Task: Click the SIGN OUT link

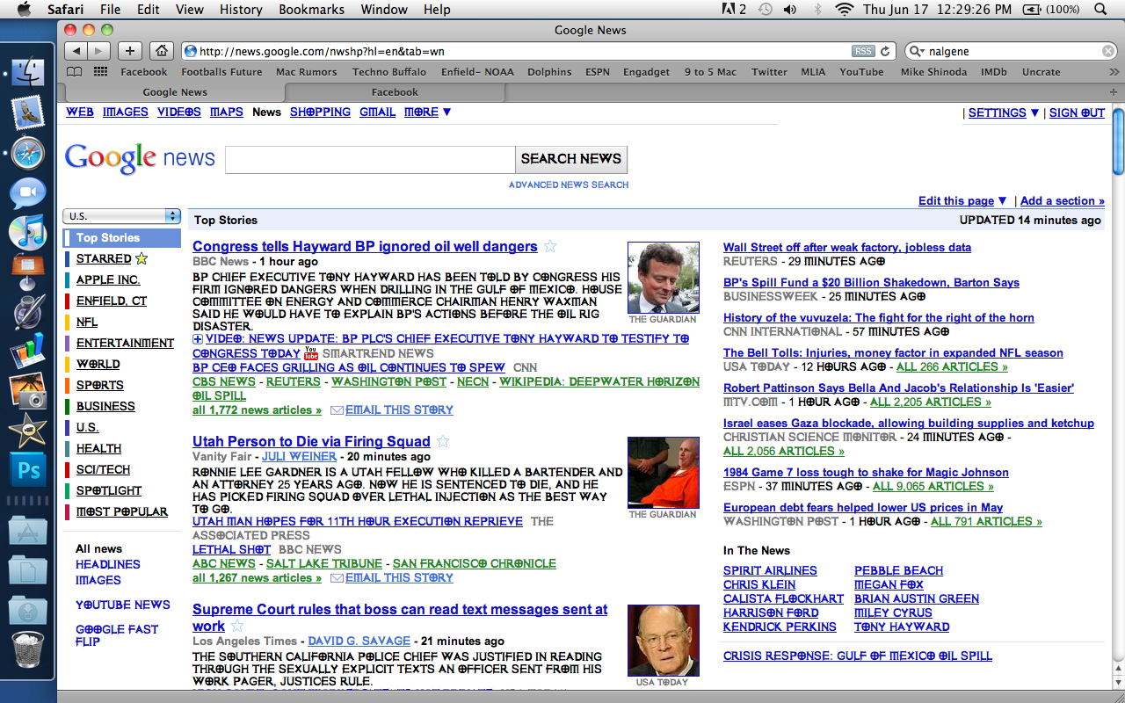Action: pos(1077,112)
